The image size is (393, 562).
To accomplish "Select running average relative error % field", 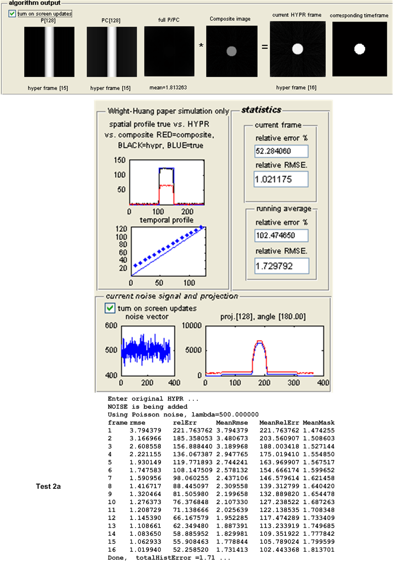I will coord(281,235).
